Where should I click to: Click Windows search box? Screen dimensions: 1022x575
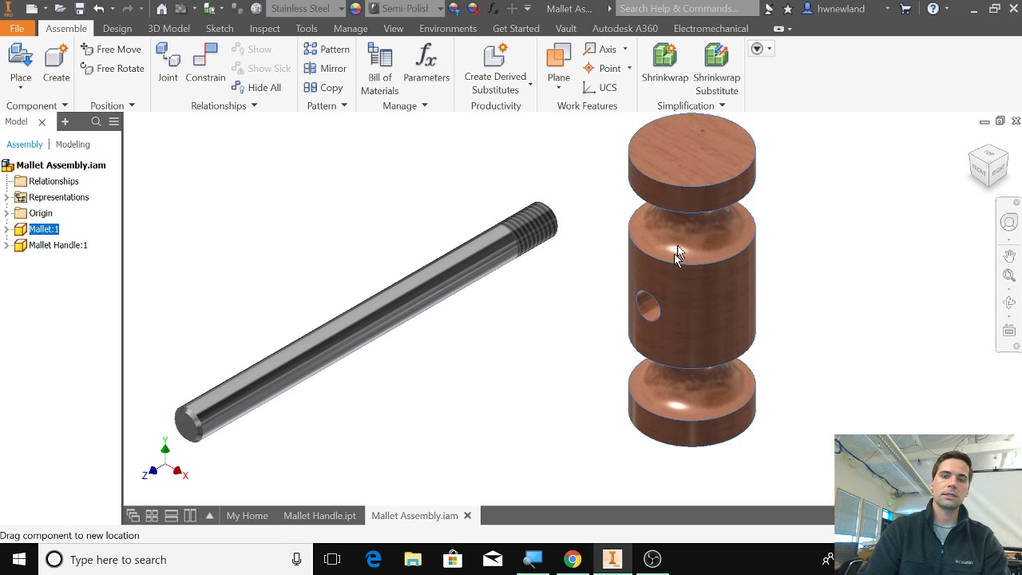tap(174, 559)
